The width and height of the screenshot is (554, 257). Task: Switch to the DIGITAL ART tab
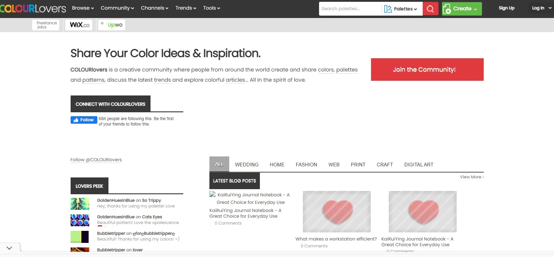tap(419, 165)
